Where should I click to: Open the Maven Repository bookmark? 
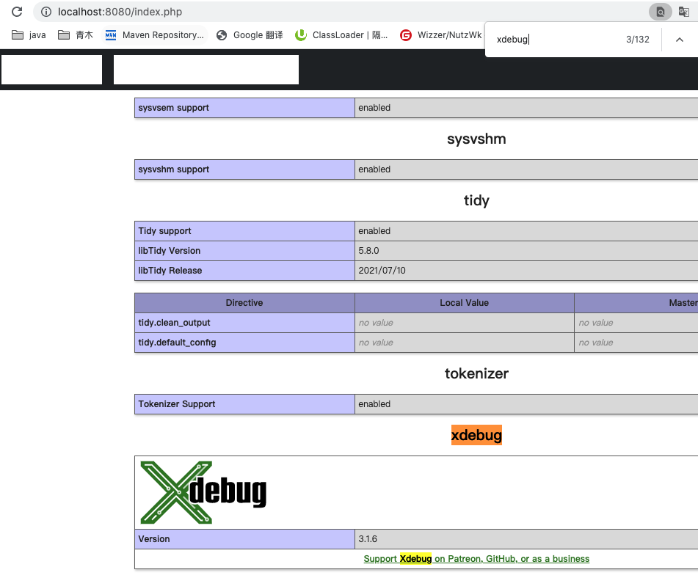click(155, 35)
